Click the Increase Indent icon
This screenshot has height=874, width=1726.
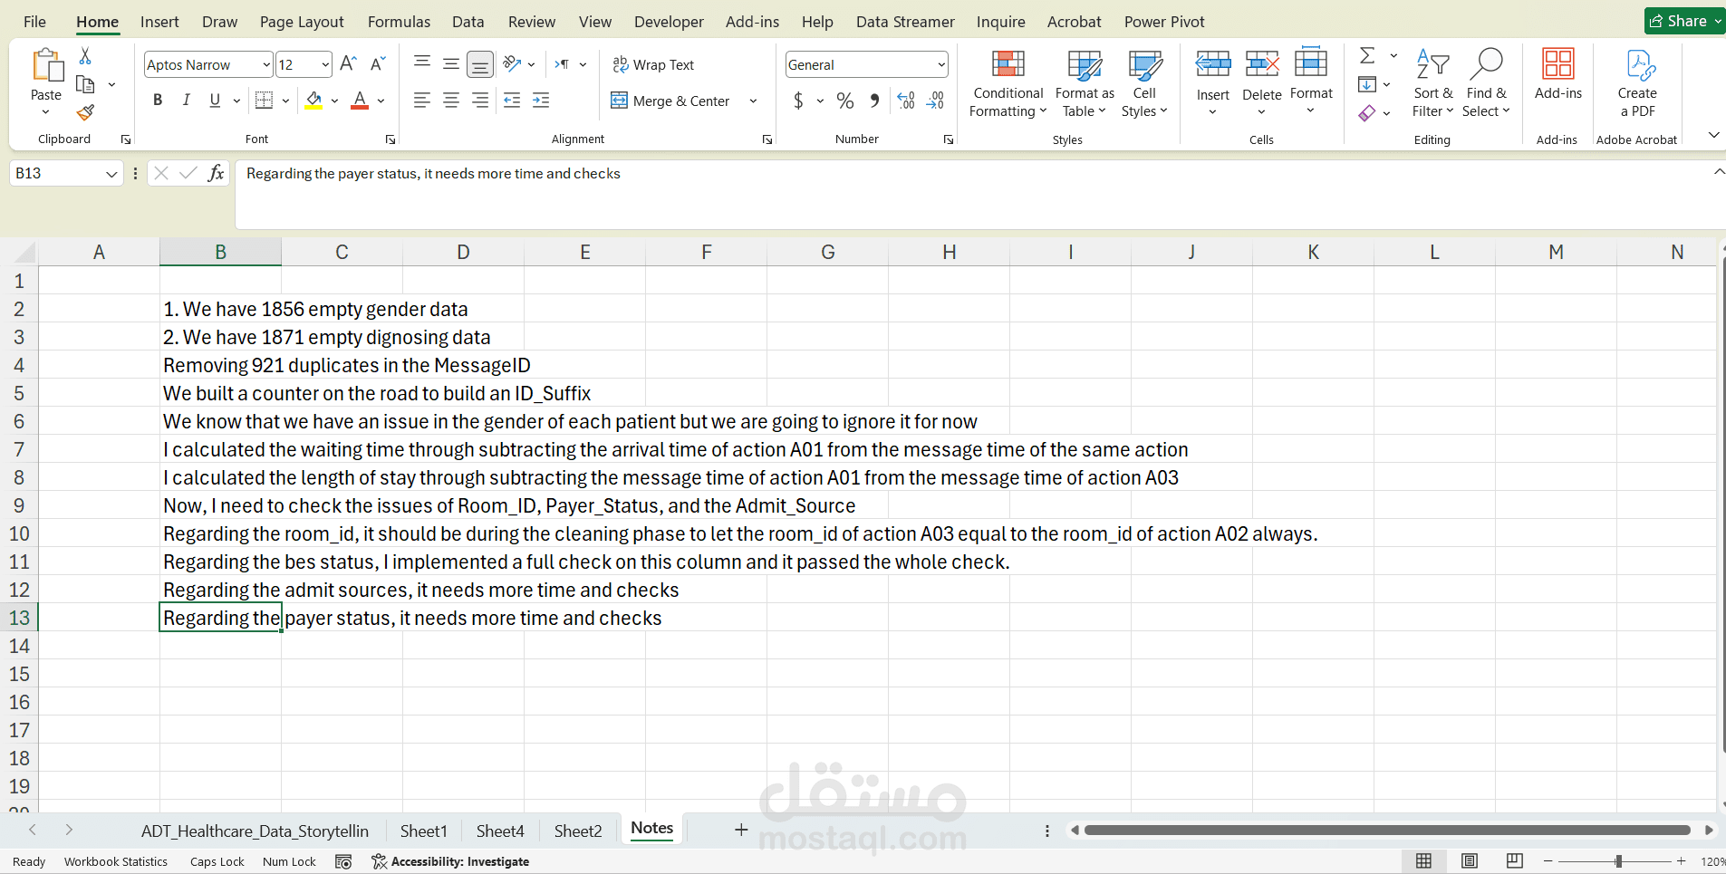541,101
